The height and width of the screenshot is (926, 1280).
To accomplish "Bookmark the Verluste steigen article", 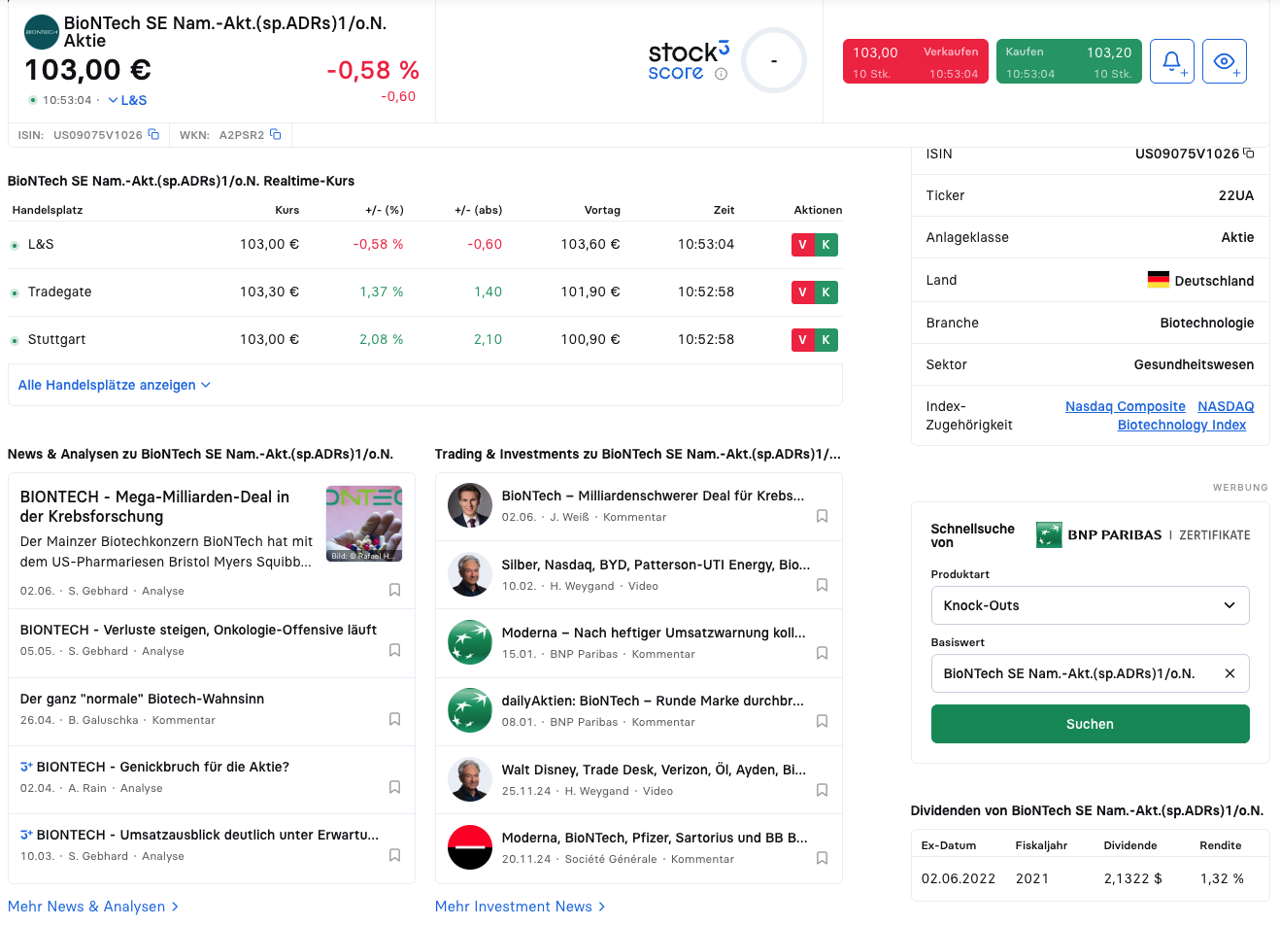I will tap(394, 650).
